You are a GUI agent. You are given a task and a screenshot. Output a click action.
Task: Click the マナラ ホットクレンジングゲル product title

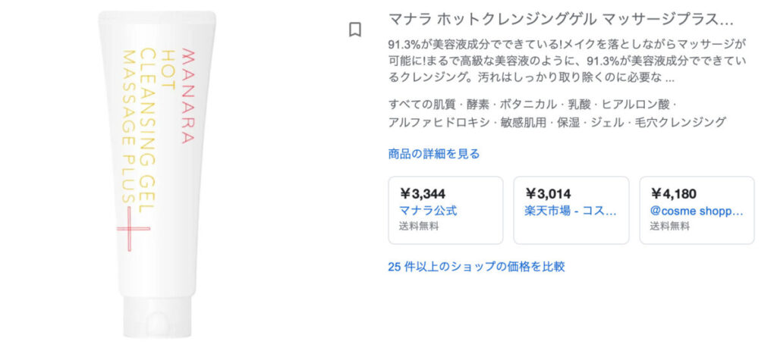coord(561,18)
